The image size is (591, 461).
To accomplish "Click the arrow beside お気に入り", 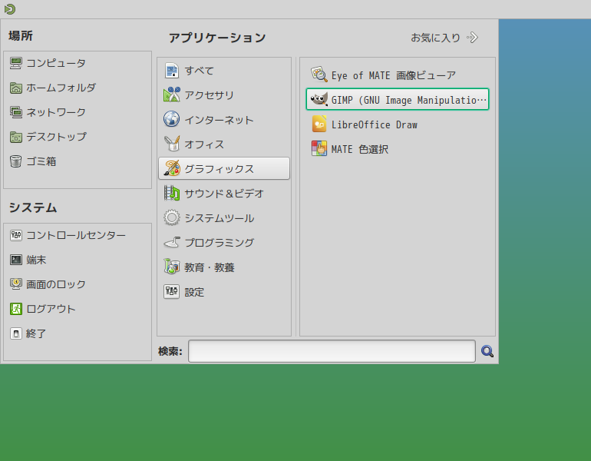I will pos(472,38).
